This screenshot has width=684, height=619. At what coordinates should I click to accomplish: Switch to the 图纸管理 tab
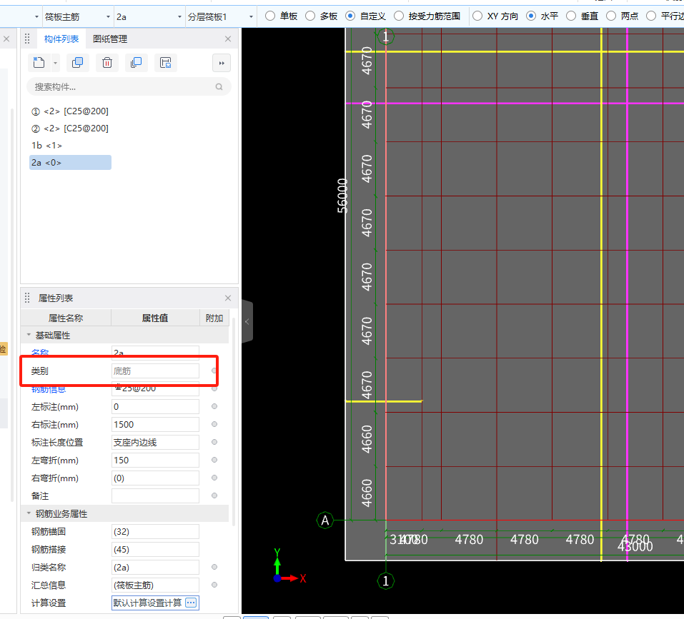(x=110, y=39)
